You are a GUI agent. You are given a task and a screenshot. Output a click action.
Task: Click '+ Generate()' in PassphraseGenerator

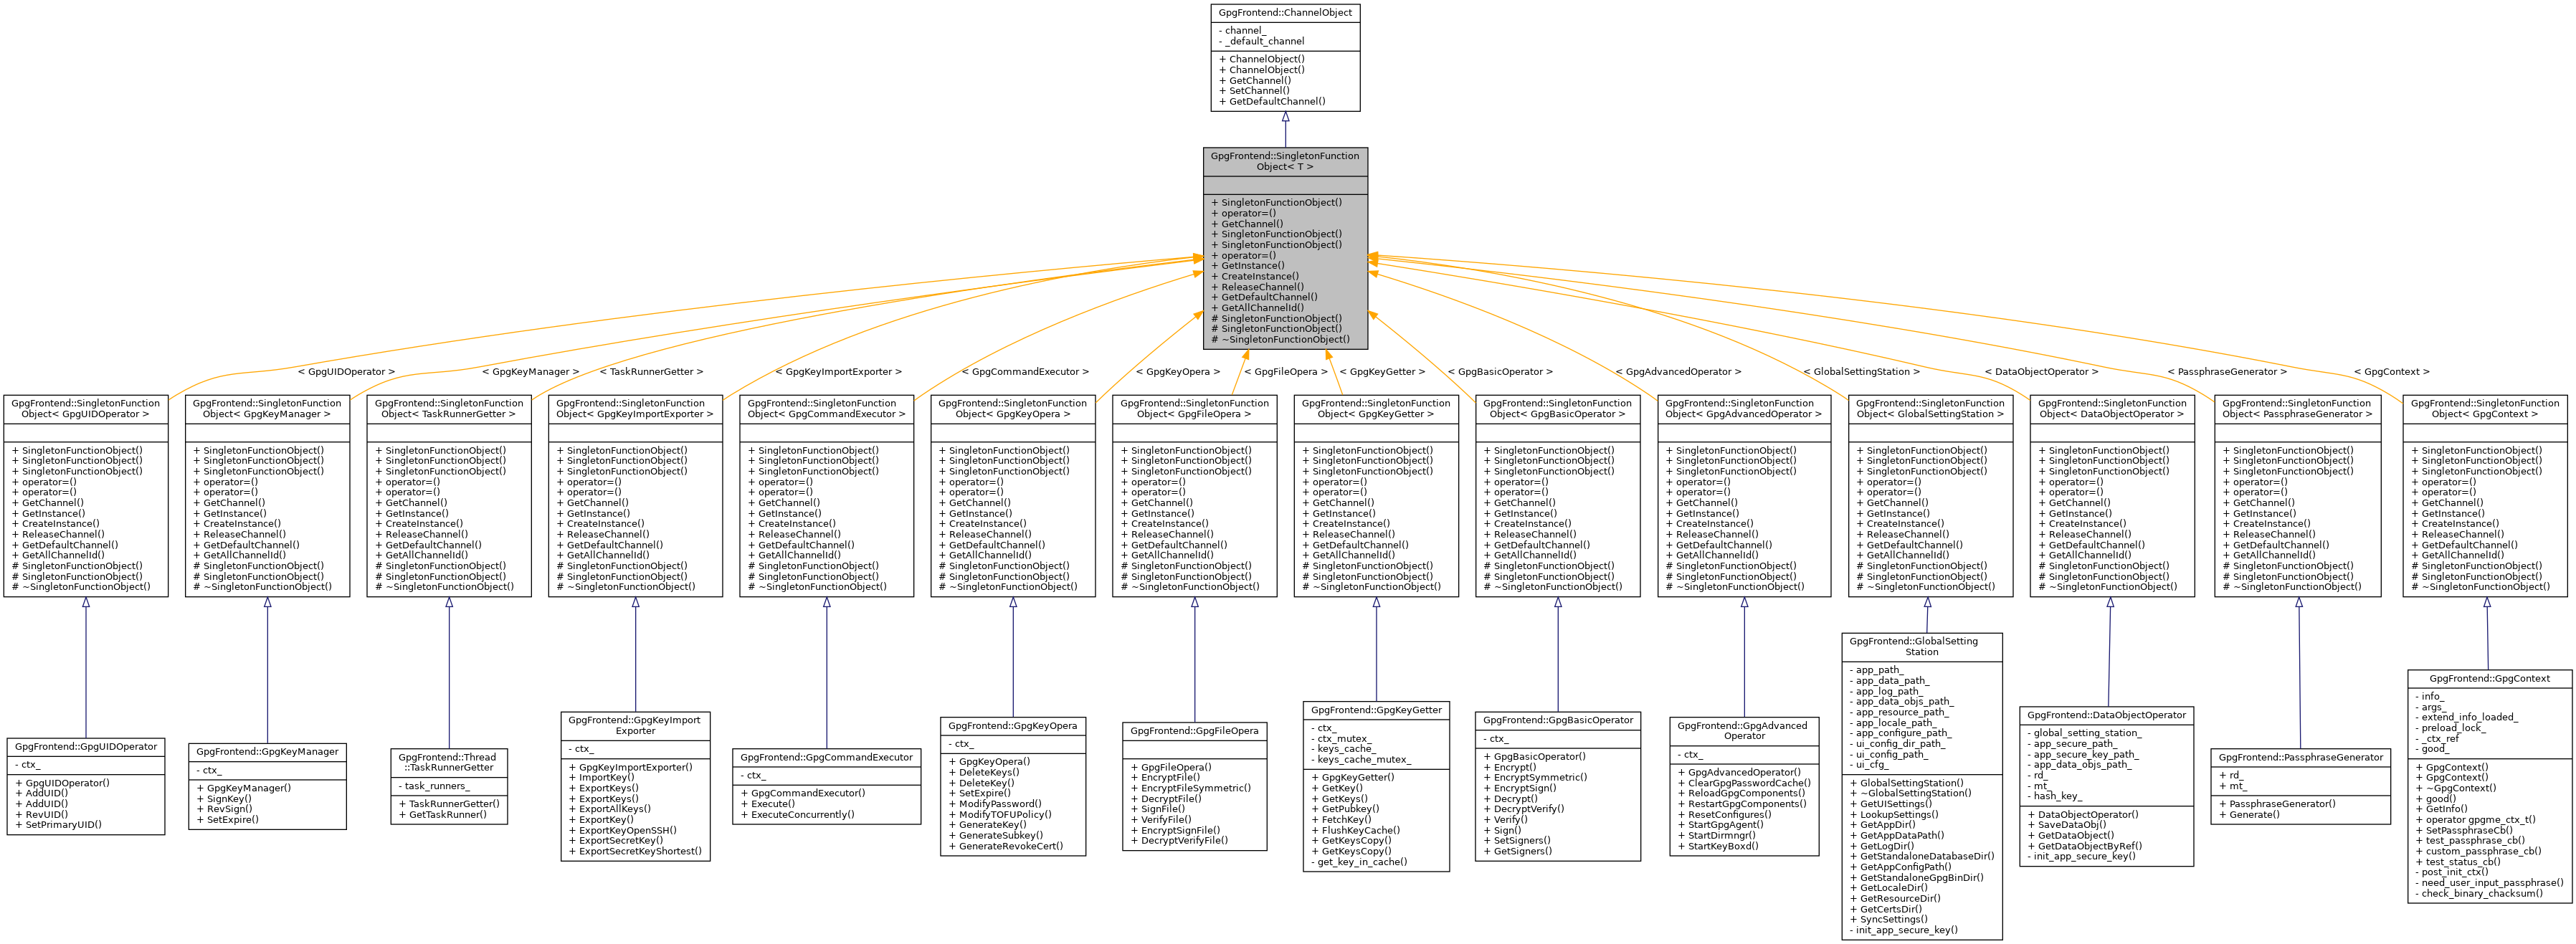[x=2249, y=815]
